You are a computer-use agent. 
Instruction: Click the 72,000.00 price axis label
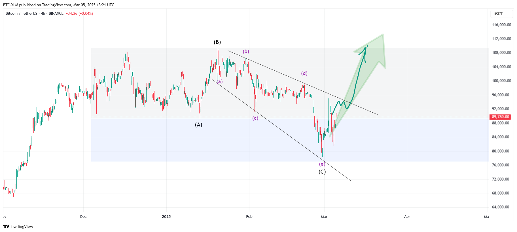(x=501, y=179)
